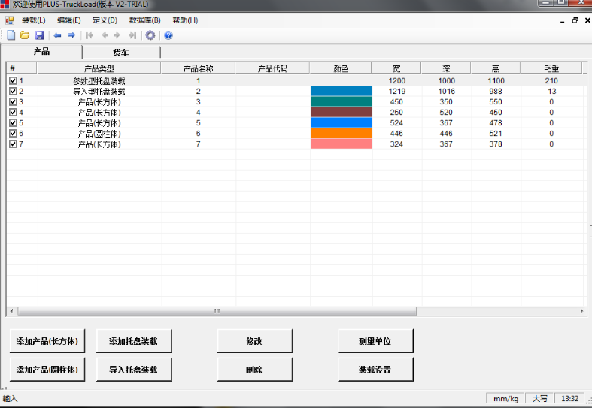Click the blue right arrow icon

[71, 35]
